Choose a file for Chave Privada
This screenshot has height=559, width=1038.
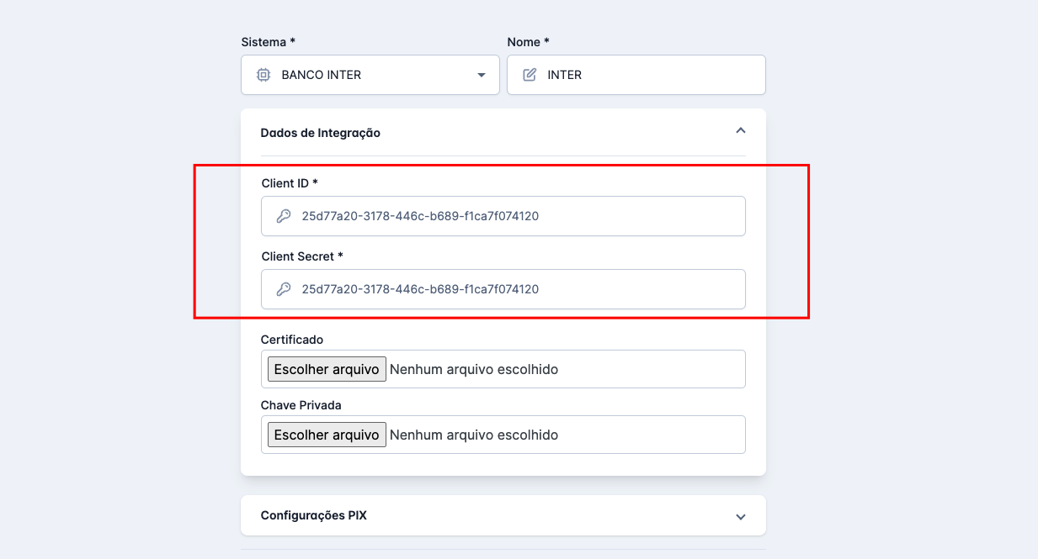point(327,435)
